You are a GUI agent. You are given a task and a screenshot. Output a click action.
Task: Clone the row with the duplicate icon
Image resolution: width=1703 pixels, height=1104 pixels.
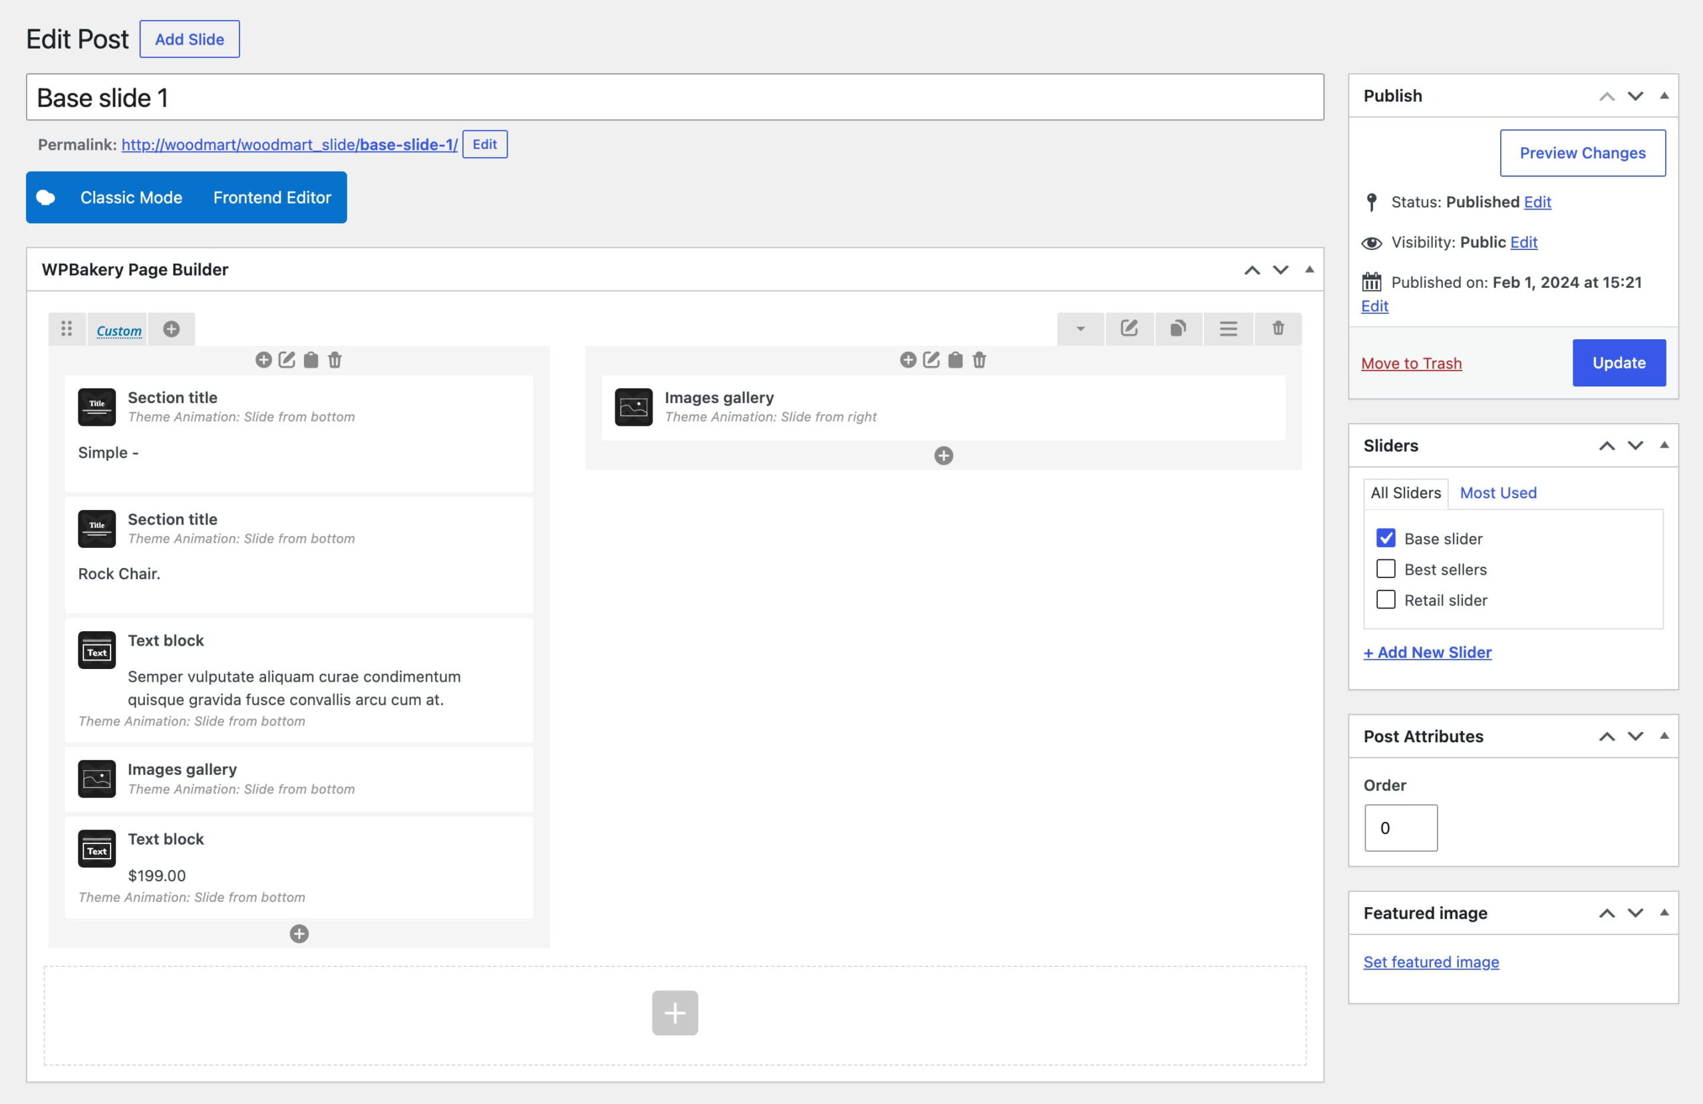point(1177,329)
